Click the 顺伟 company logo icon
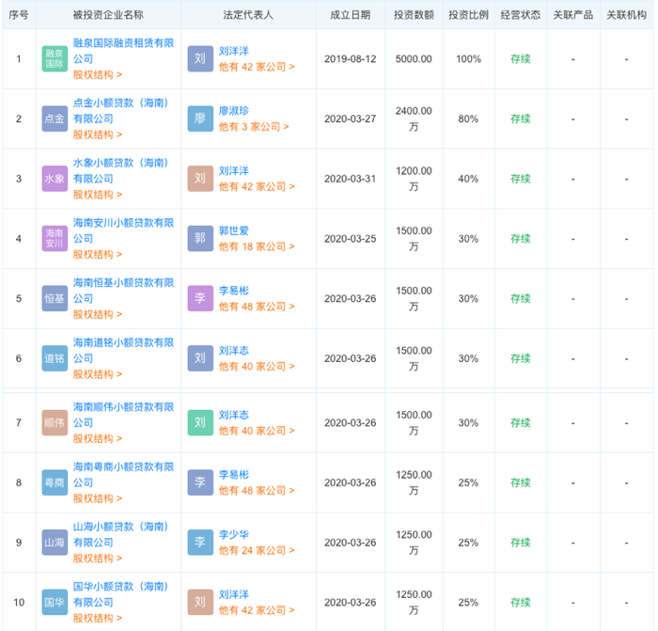 [55, 423]
